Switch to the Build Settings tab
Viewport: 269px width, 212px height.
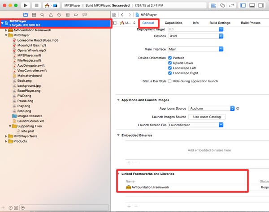point(220,23)
